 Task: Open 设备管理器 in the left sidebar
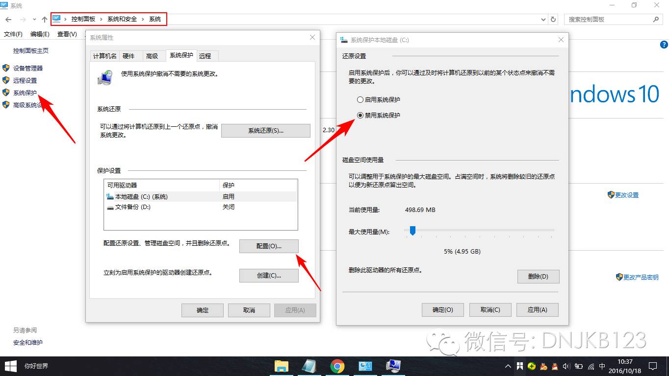click(x=28, y=68)
